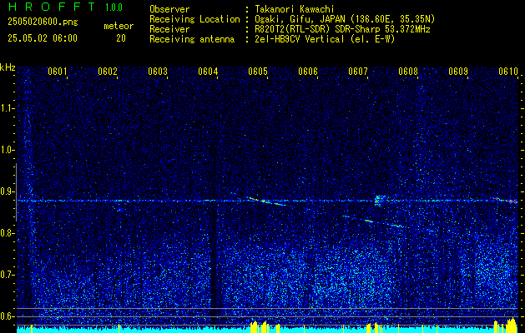Screen dimensions: 525x333
Task: Click the sloping echo trail below 0607
Action: (375, 222)
